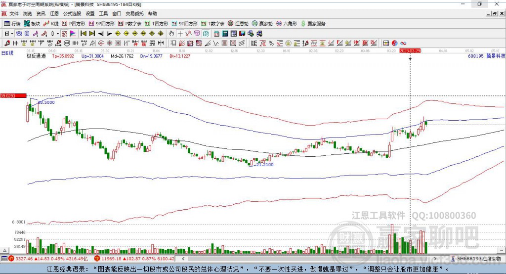The height and width of the screenshot is (274, 506).
Task: Launch the 江恩轮 Gann wheel
Action: (238, 24)
